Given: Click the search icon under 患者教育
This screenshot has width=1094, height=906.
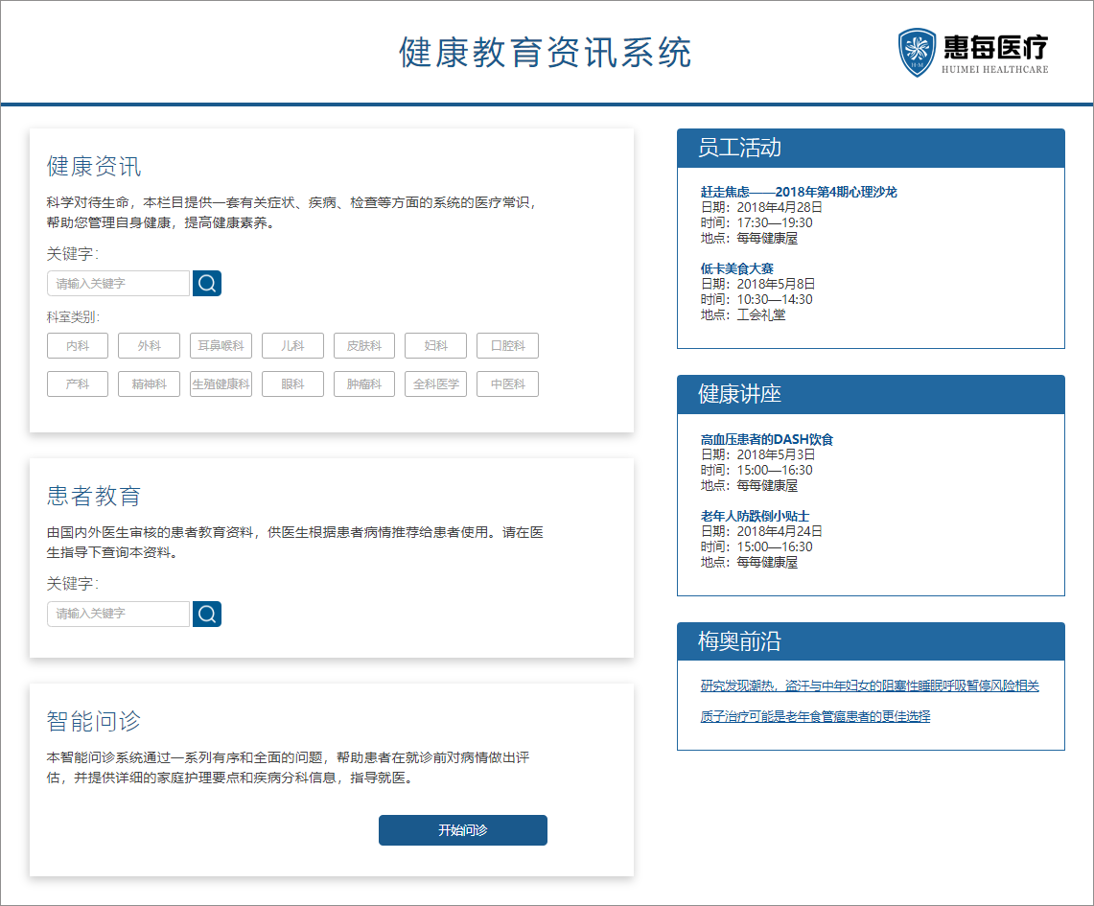Looking at the screenshot, I should point(207,614).
